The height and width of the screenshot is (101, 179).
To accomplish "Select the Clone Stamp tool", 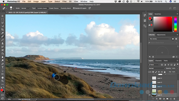I will pyautogui.click(x=2, y=43).
